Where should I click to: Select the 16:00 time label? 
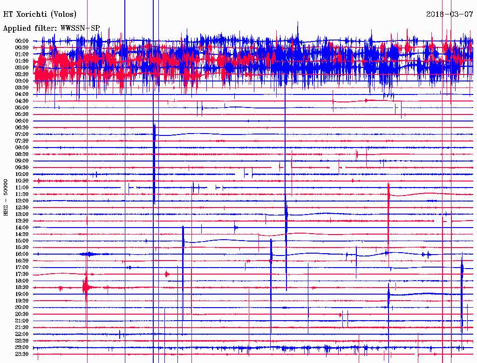(x=22, y=254)
